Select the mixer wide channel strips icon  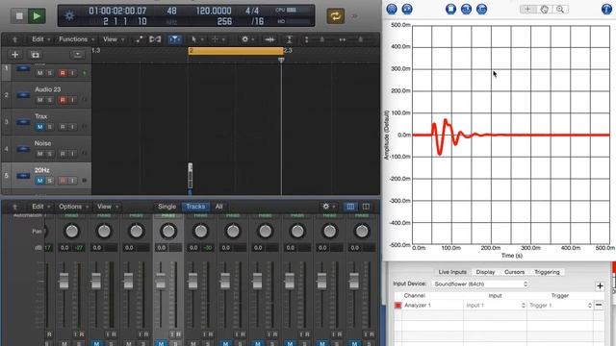tap(366, 207)
